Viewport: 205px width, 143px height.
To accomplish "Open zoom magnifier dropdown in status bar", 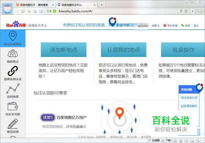I will [199, 140].
